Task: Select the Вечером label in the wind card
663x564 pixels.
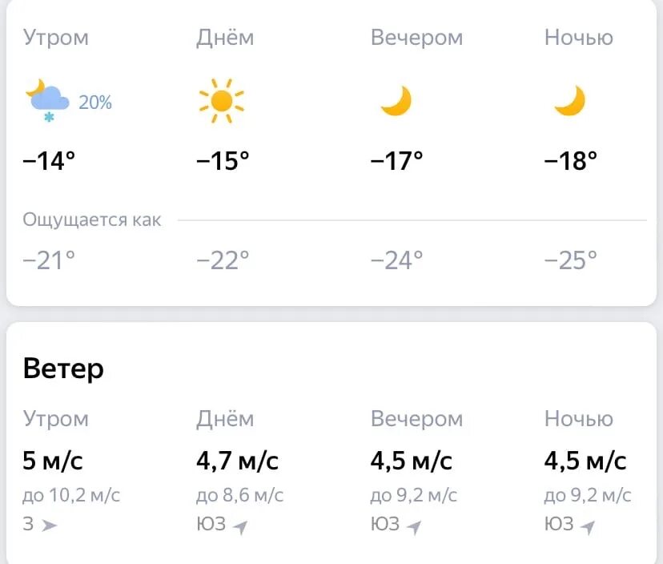Action: (416, 419)
